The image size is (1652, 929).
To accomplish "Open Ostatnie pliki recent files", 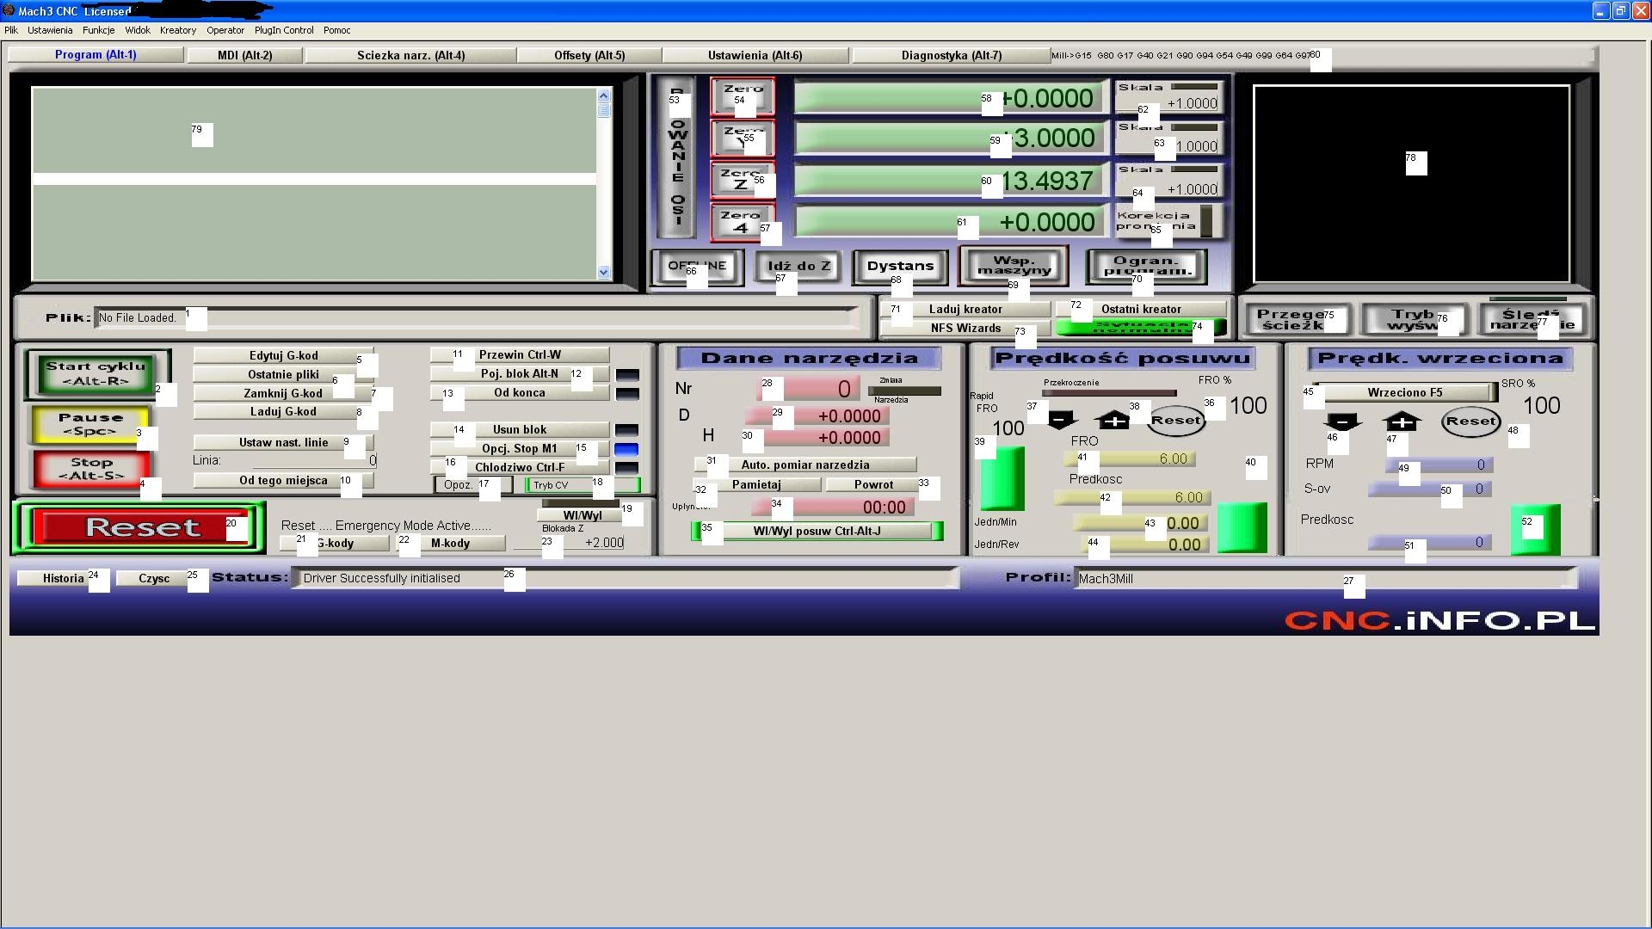I will click(x=283, y=374).
